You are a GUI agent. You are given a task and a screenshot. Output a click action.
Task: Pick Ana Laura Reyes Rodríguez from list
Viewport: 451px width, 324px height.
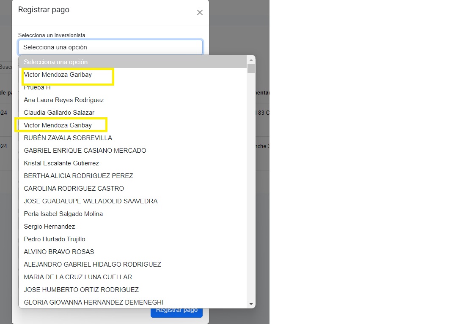point(64,100)
